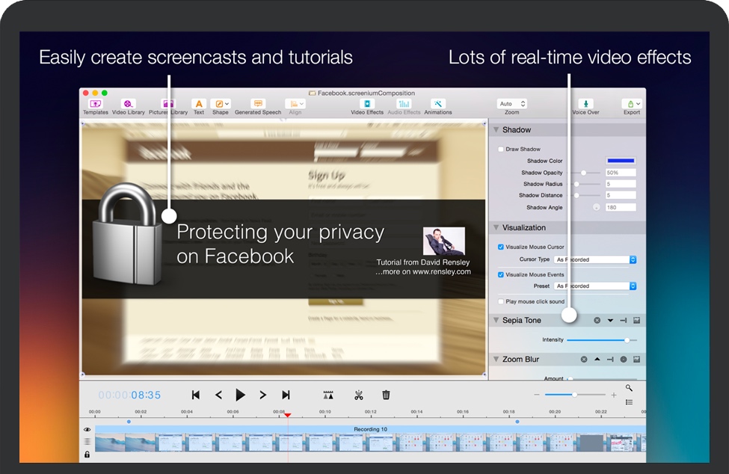Open the Templates toolbar icon
The height and width of the screenshot is (474, 729).
coord(95,105)
